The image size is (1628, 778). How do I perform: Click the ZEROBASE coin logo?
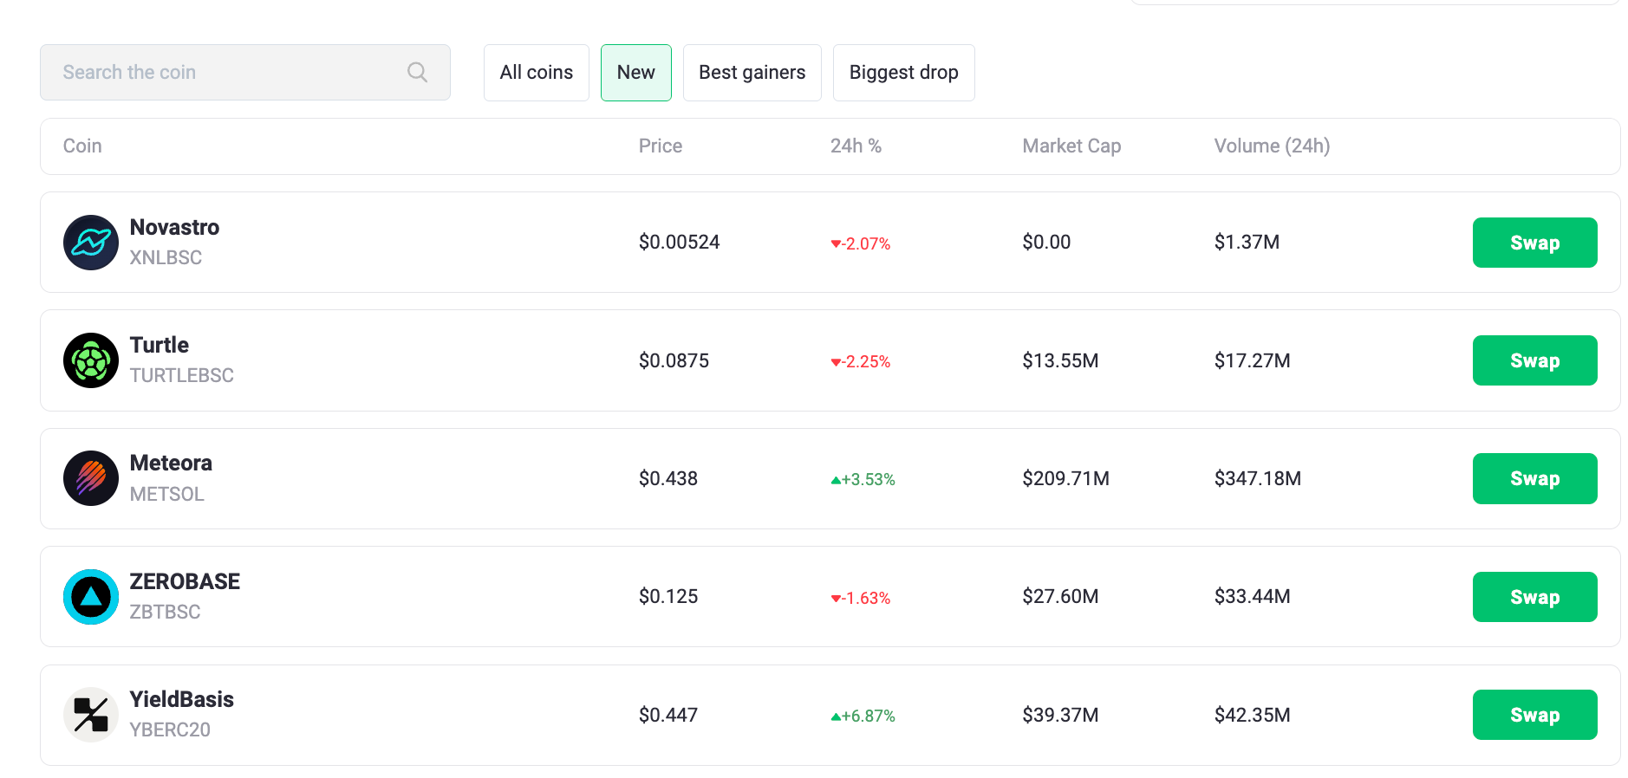[90, 596]
